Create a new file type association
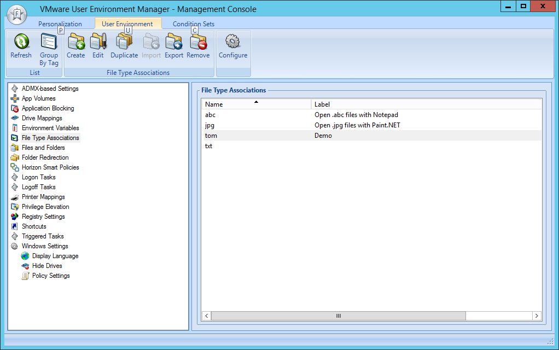 [x=75, y=42]
